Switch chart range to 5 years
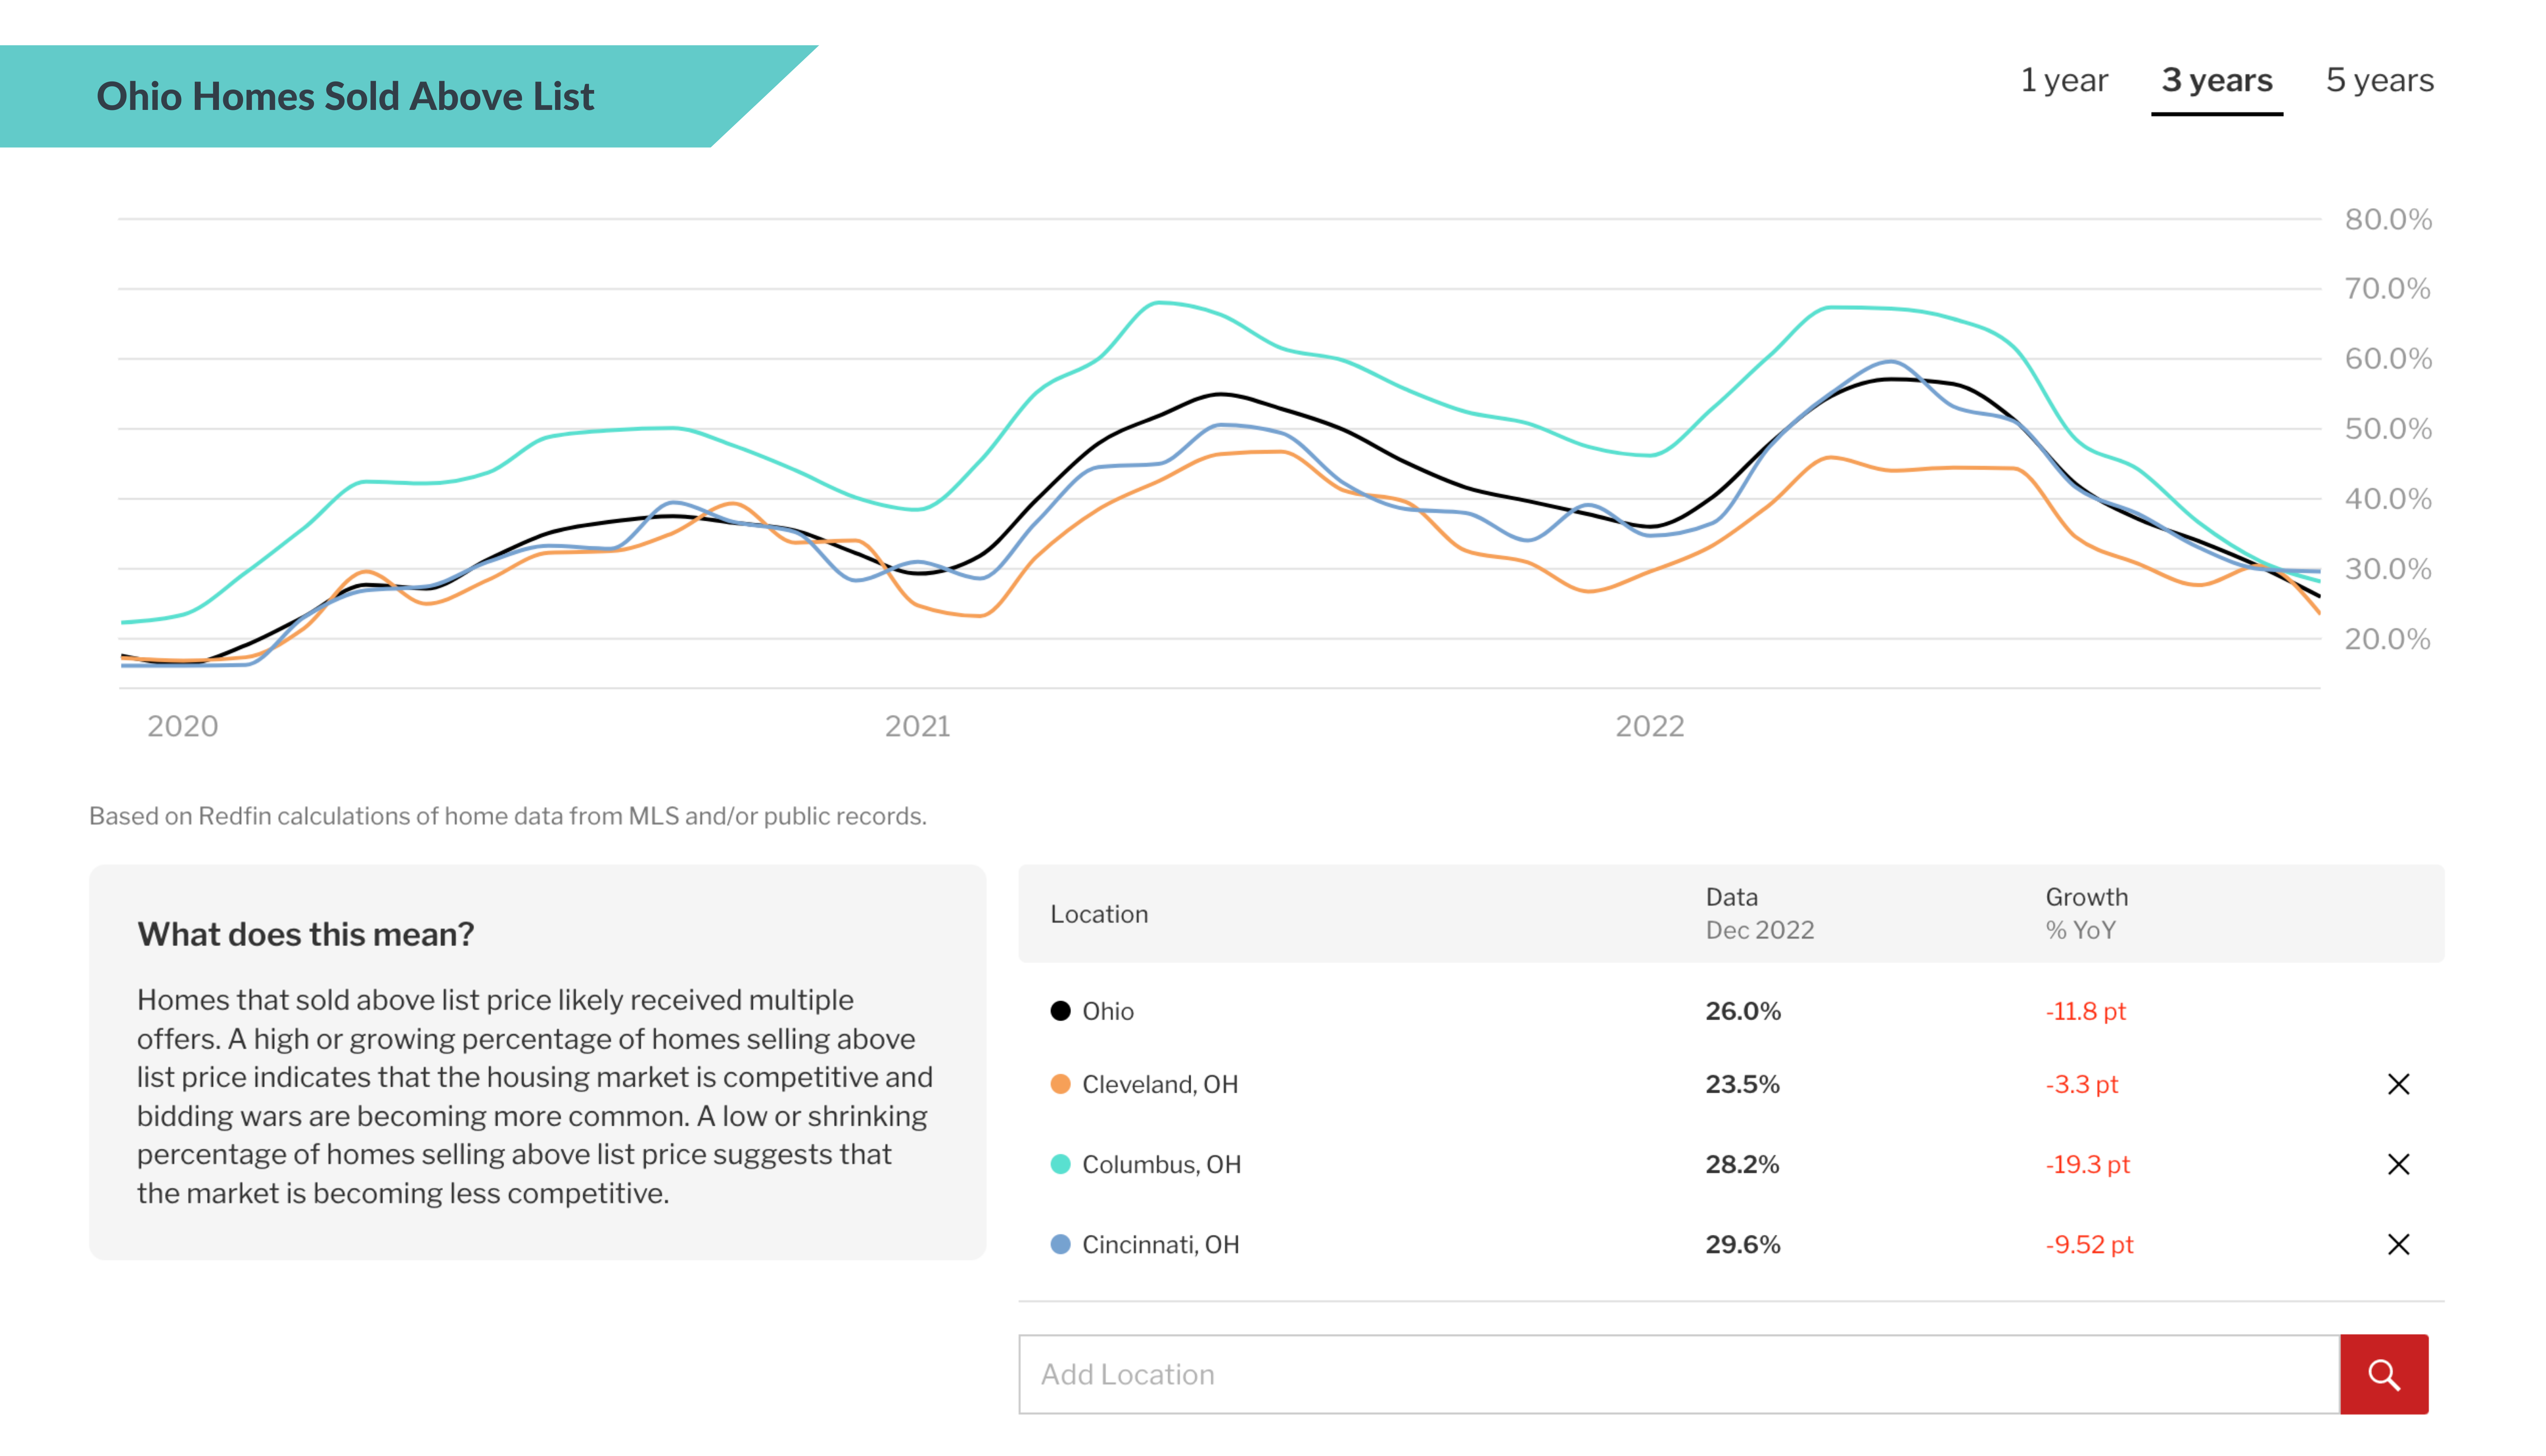2546x1456 pixels. point(2379,80)
